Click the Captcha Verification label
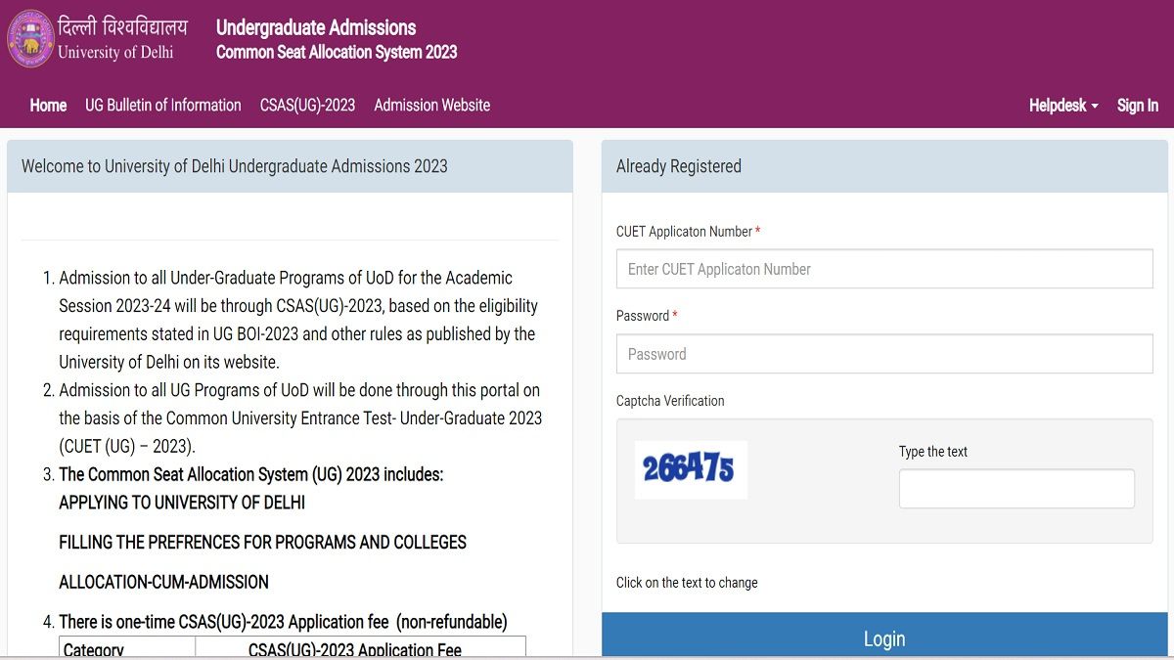Screen dimensions: 1174x660 [670, 401]
